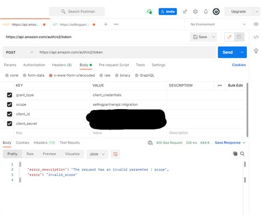Viewport: 261px width, 216px height.
Task: Open the JSON format dropdown
Action: coord(97,154)
